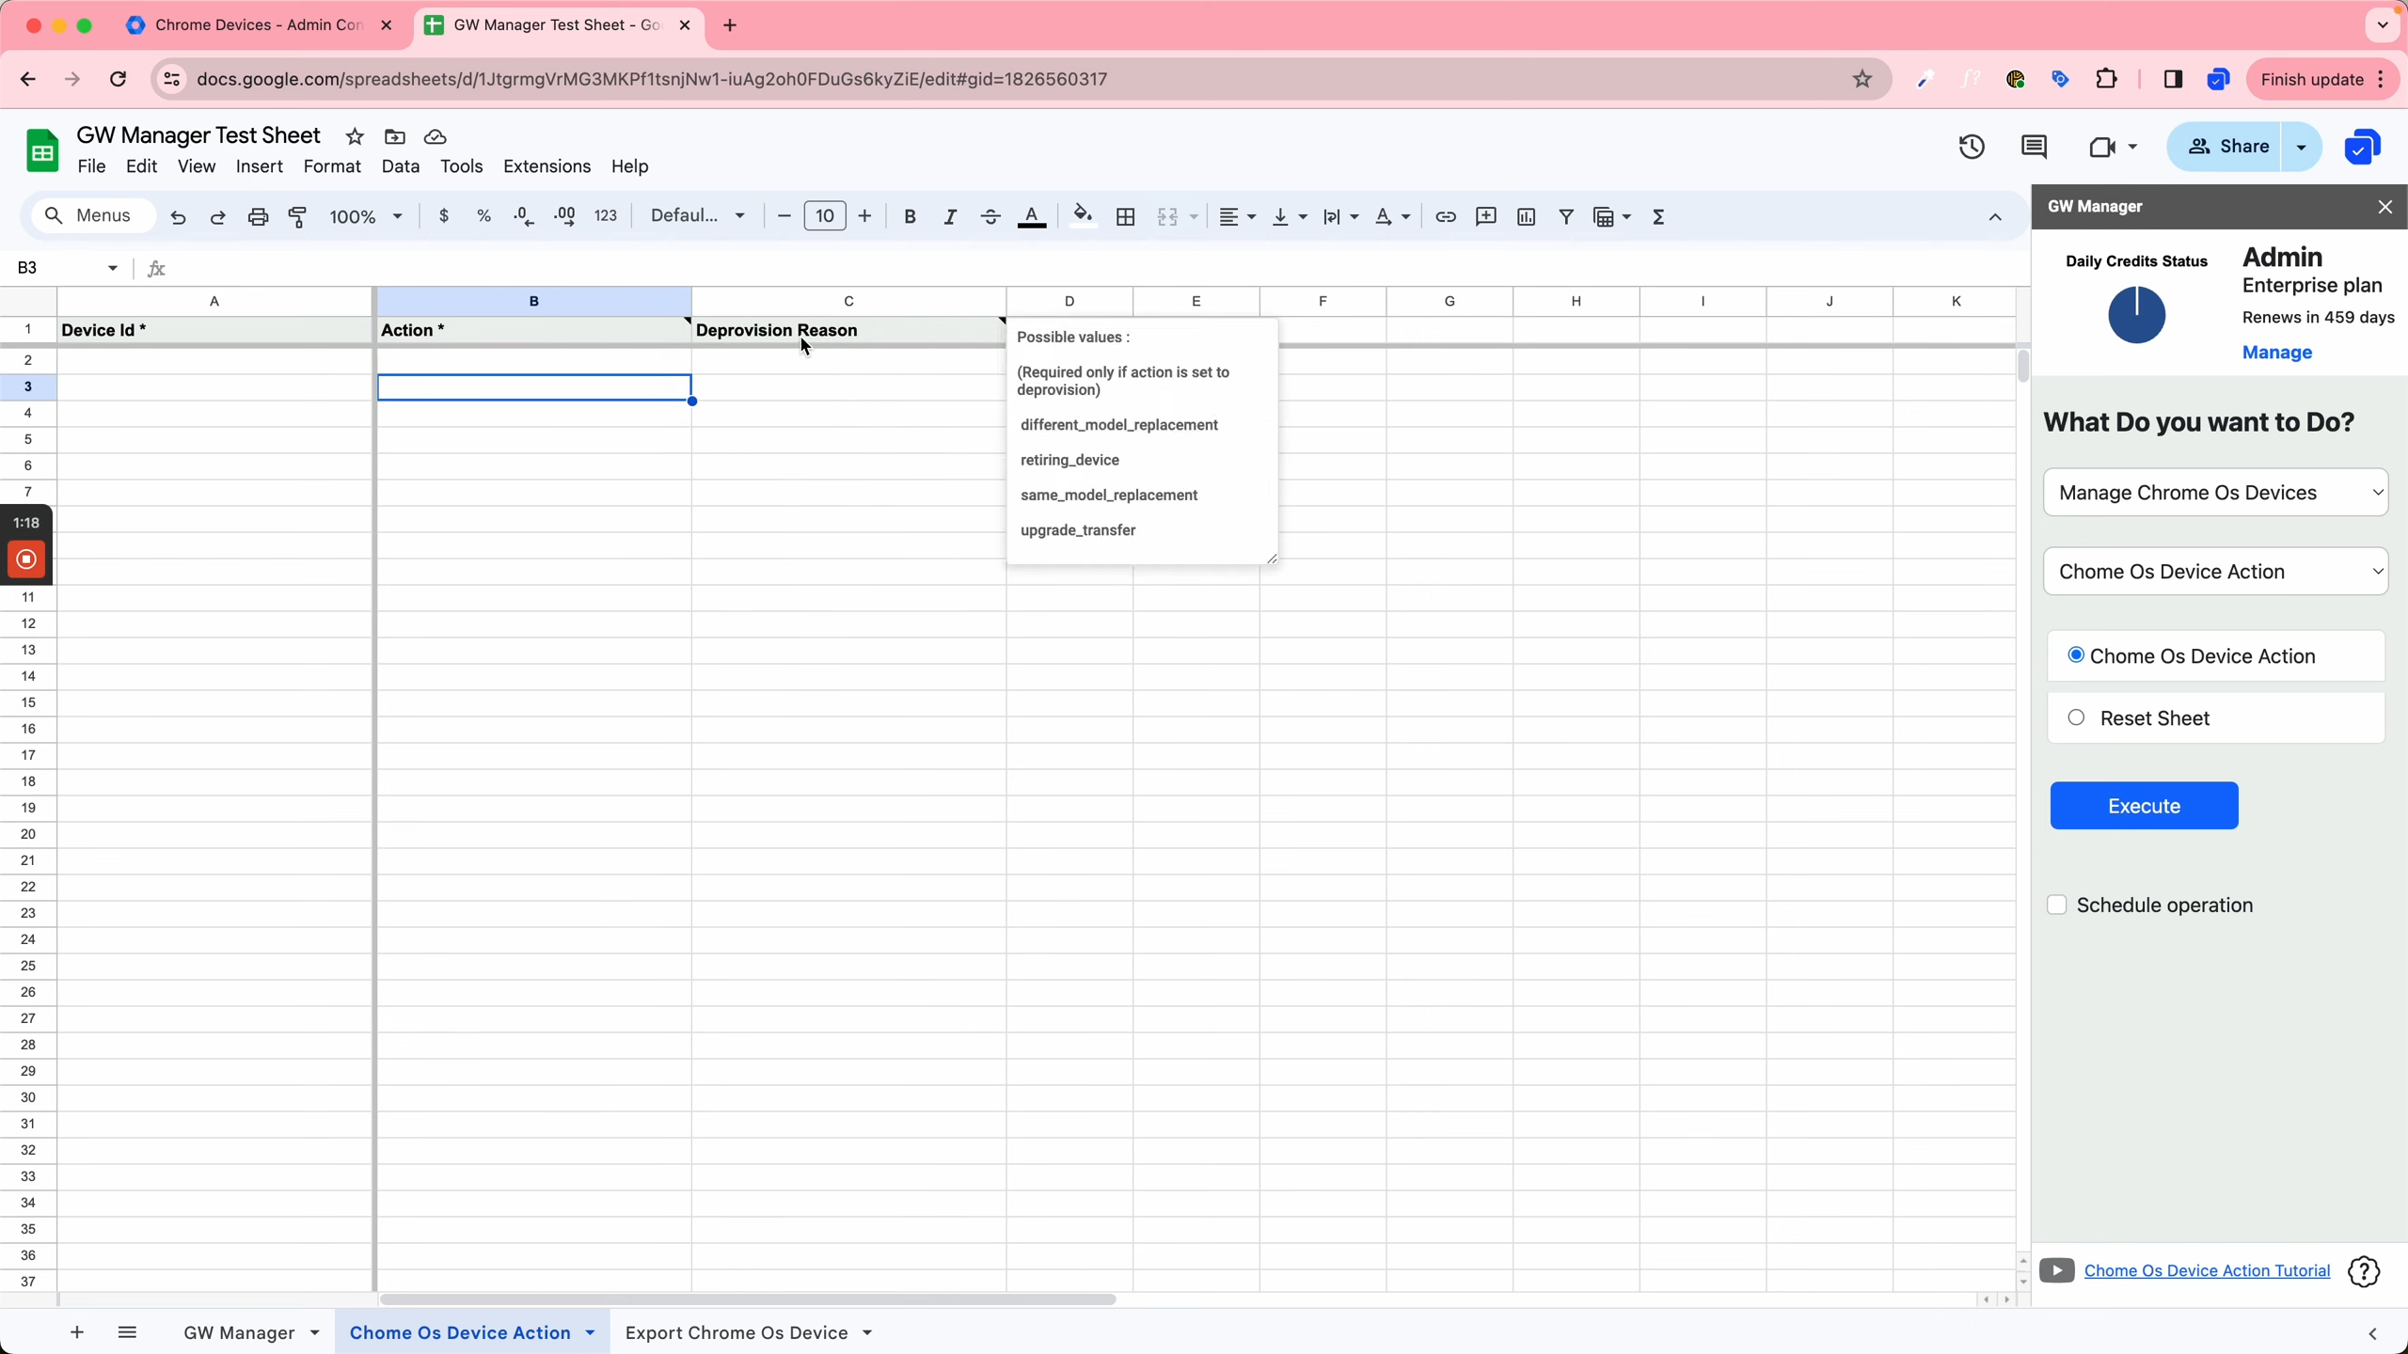Toggle bold formatting
Viewport: 2408px width, 1354px height.
click(910, 216)
